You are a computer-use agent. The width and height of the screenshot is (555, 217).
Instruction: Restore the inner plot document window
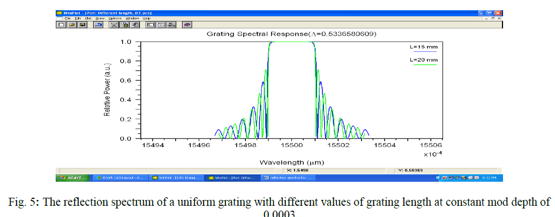point(493,18)
